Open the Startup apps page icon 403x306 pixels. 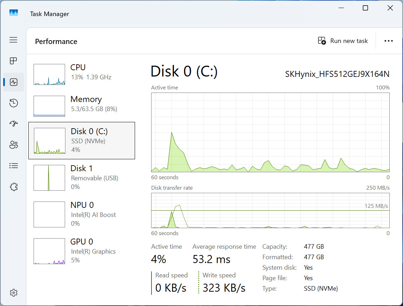14,124
